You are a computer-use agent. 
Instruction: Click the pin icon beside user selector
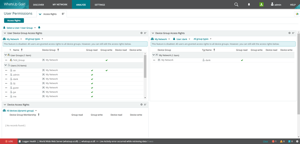pyautogui.click(x=39, y=28)
